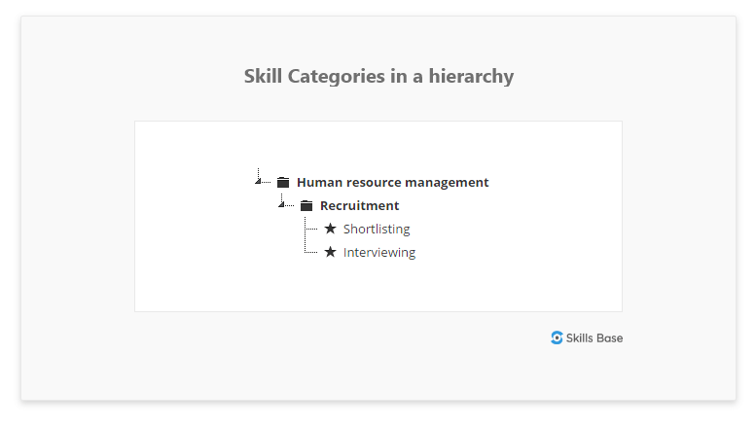Click the Skills Base logo icon
The width and height of the screenshot is (756, 426).
557,337
